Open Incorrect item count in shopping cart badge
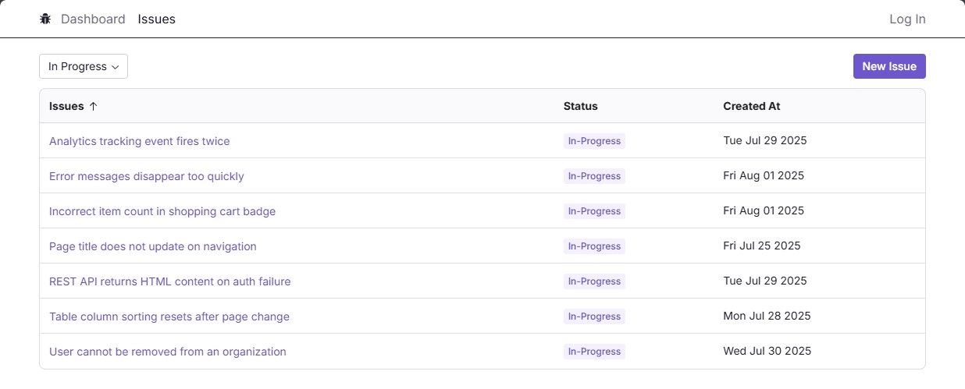965x389 pixels. pyautogui.click(x=162, y=211)
